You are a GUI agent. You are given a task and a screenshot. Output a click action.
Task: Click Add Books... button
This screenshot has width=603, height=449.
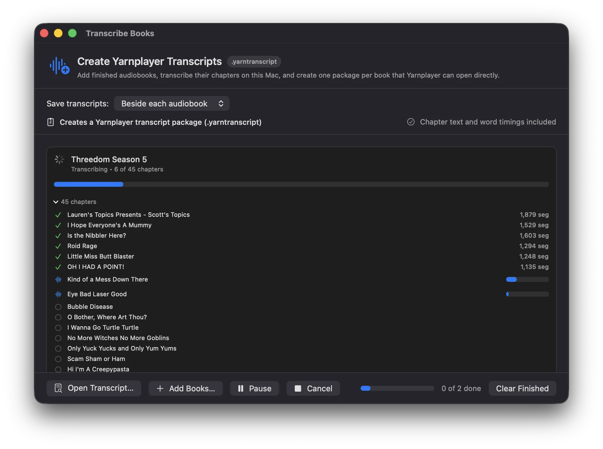pos(186,389)
